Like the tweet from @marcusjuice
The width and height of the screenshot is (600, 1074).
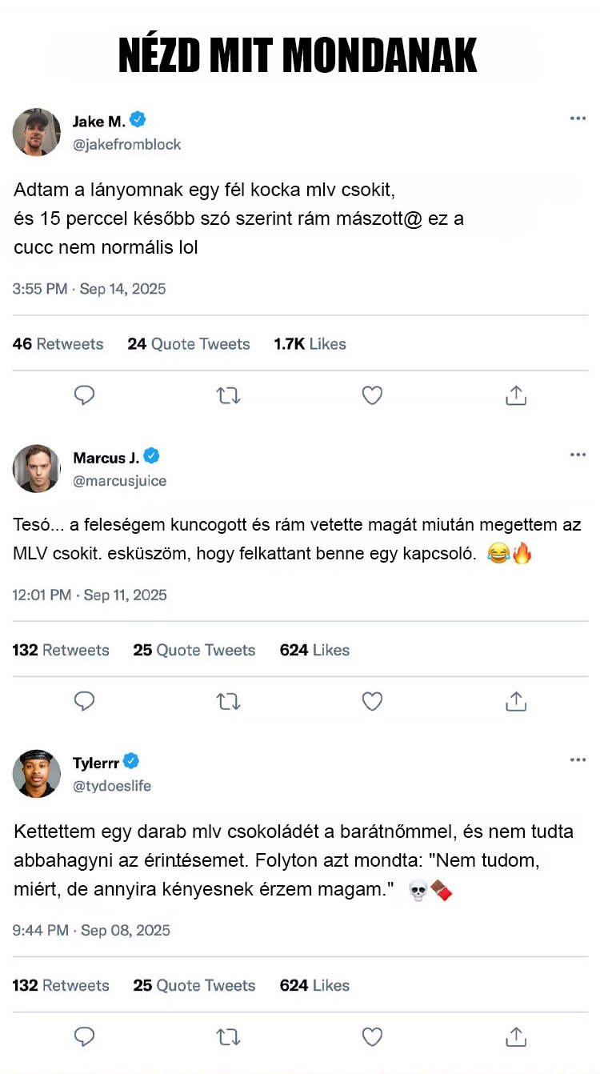coord(372,702)
